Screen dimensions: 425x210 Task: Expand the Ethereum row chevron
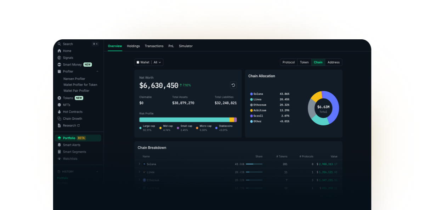[139, 180]
